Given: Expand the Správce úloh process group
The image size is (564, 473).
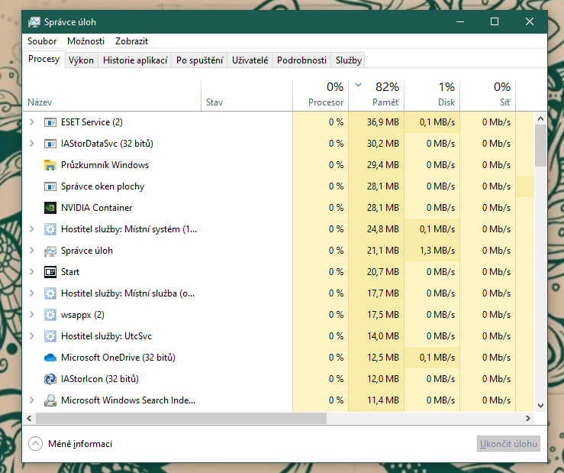Looking at the screenshot, I should point(31,251).
